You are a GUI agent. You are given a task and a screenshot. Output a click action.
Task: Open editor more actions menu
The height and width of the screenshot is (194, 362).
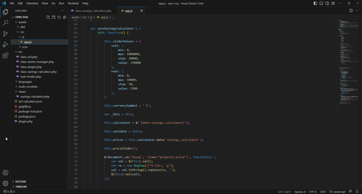(x=357, y=11)
